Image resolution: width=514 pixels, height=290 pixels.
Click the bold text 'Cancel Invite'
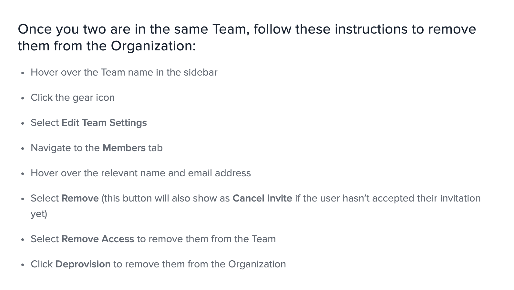(262, 198)
